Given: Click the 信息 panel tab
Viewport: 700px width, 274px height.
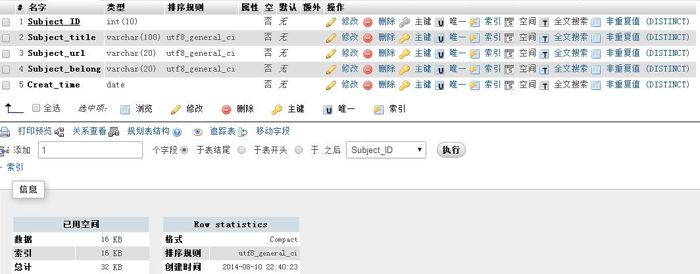Looking at the screenshot, I should tap(28, 189).
